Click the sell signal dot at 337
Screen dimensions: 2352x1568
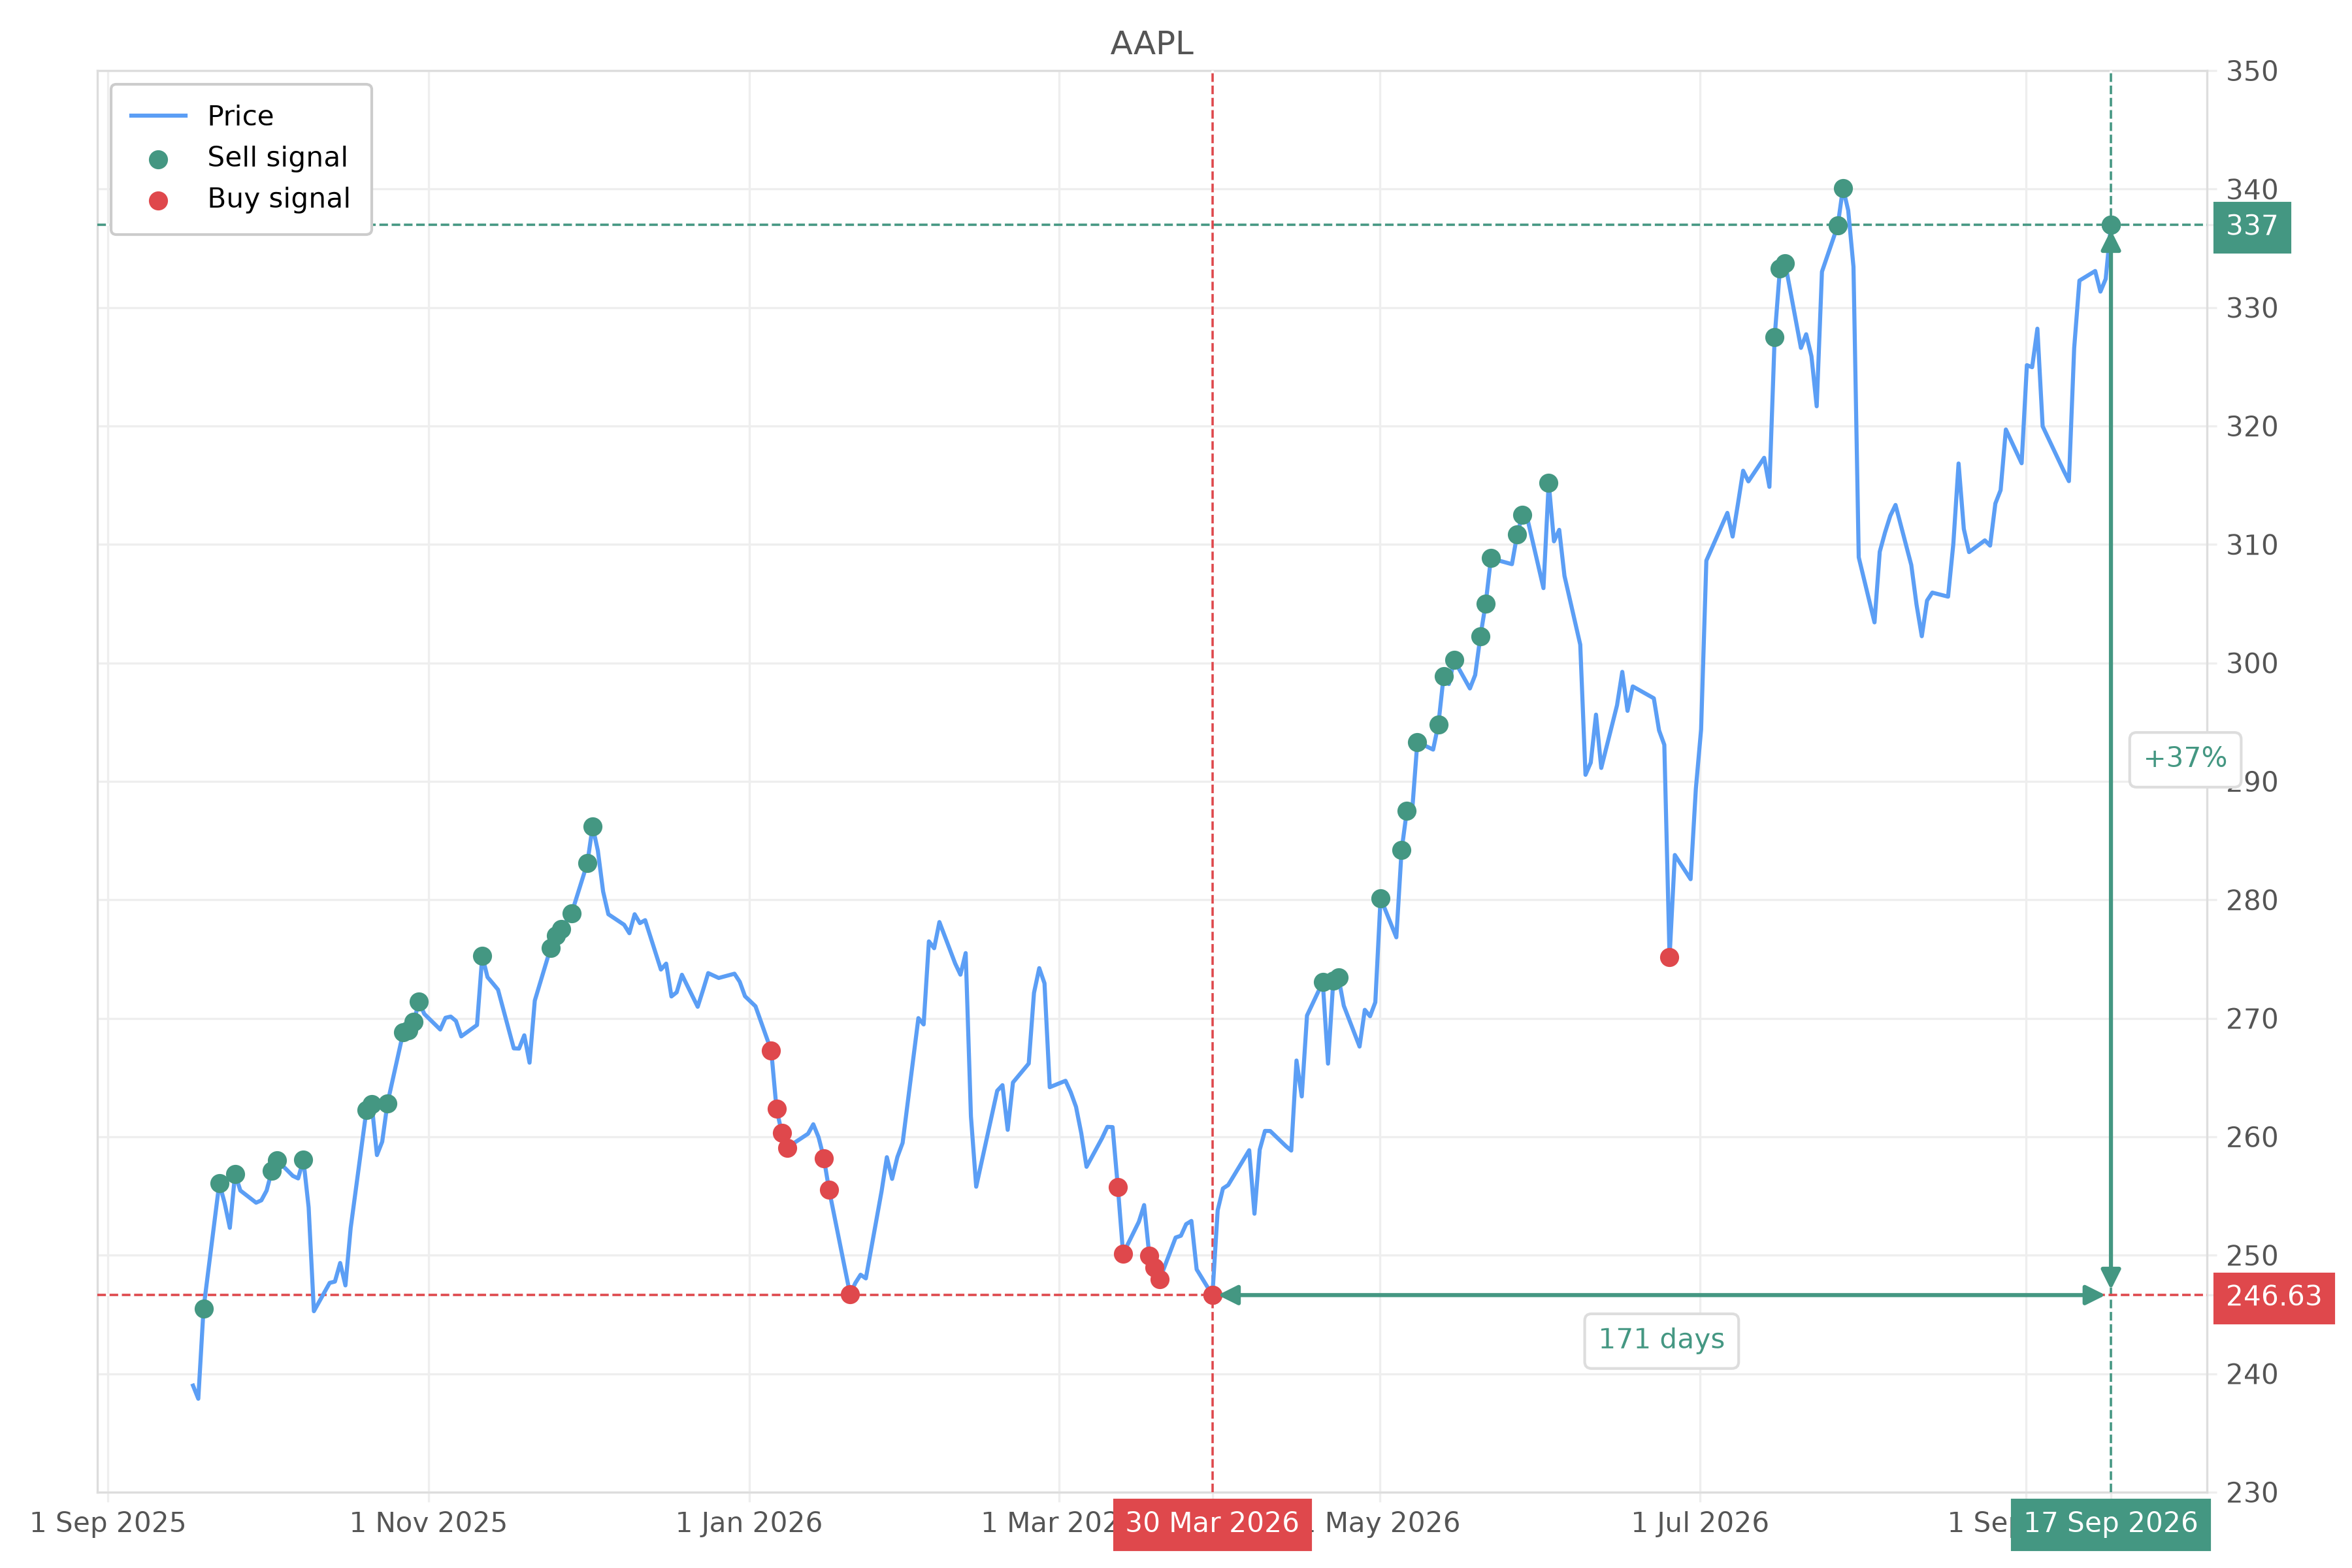click(2110, 225)
